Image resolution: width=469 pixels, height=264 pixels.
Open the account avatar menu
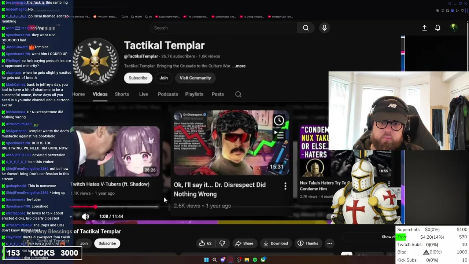[454, 27]
